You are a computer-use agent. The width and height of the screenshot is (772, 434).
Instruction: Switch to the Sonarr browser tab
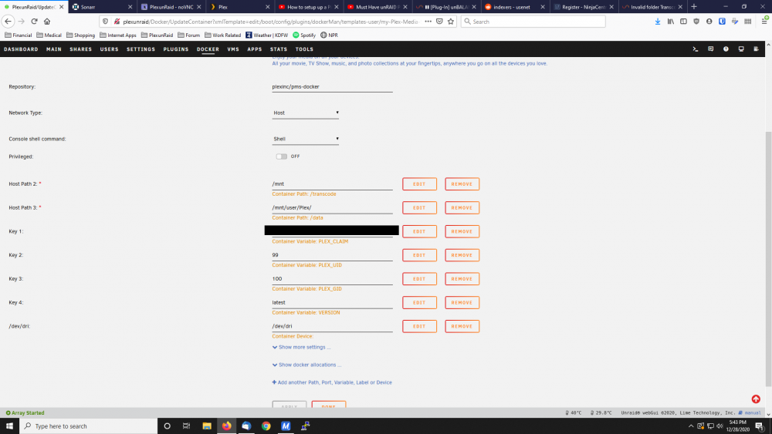click(101, 7)
